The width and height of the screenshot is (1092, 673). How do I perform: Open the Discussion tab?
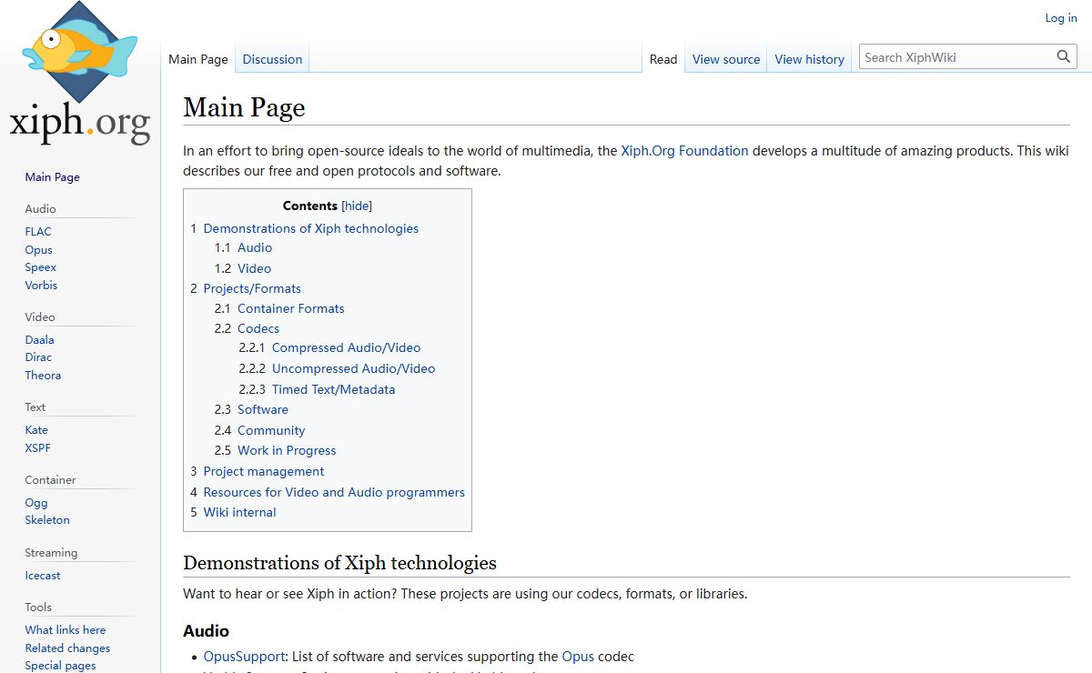coord(272,59)
